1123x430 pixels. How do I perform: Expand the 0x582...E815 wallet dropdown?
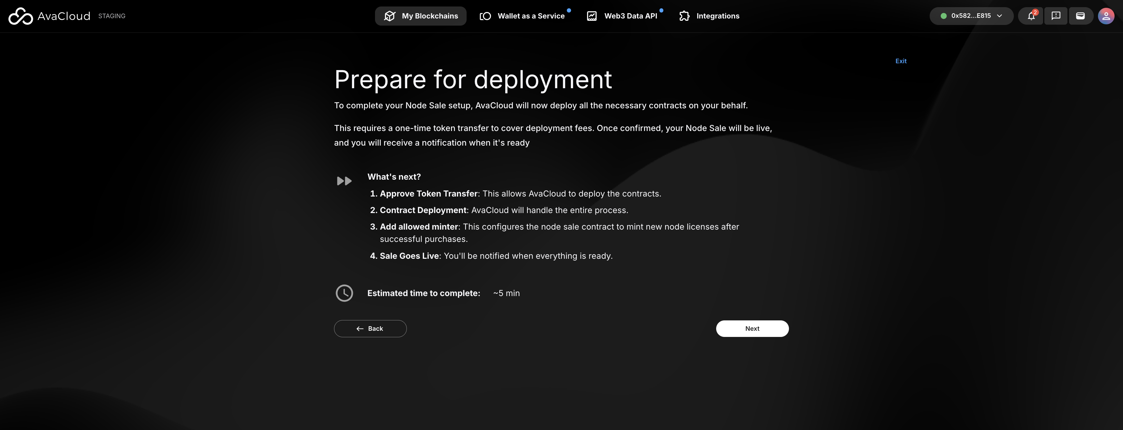click(x=970, y=16)
